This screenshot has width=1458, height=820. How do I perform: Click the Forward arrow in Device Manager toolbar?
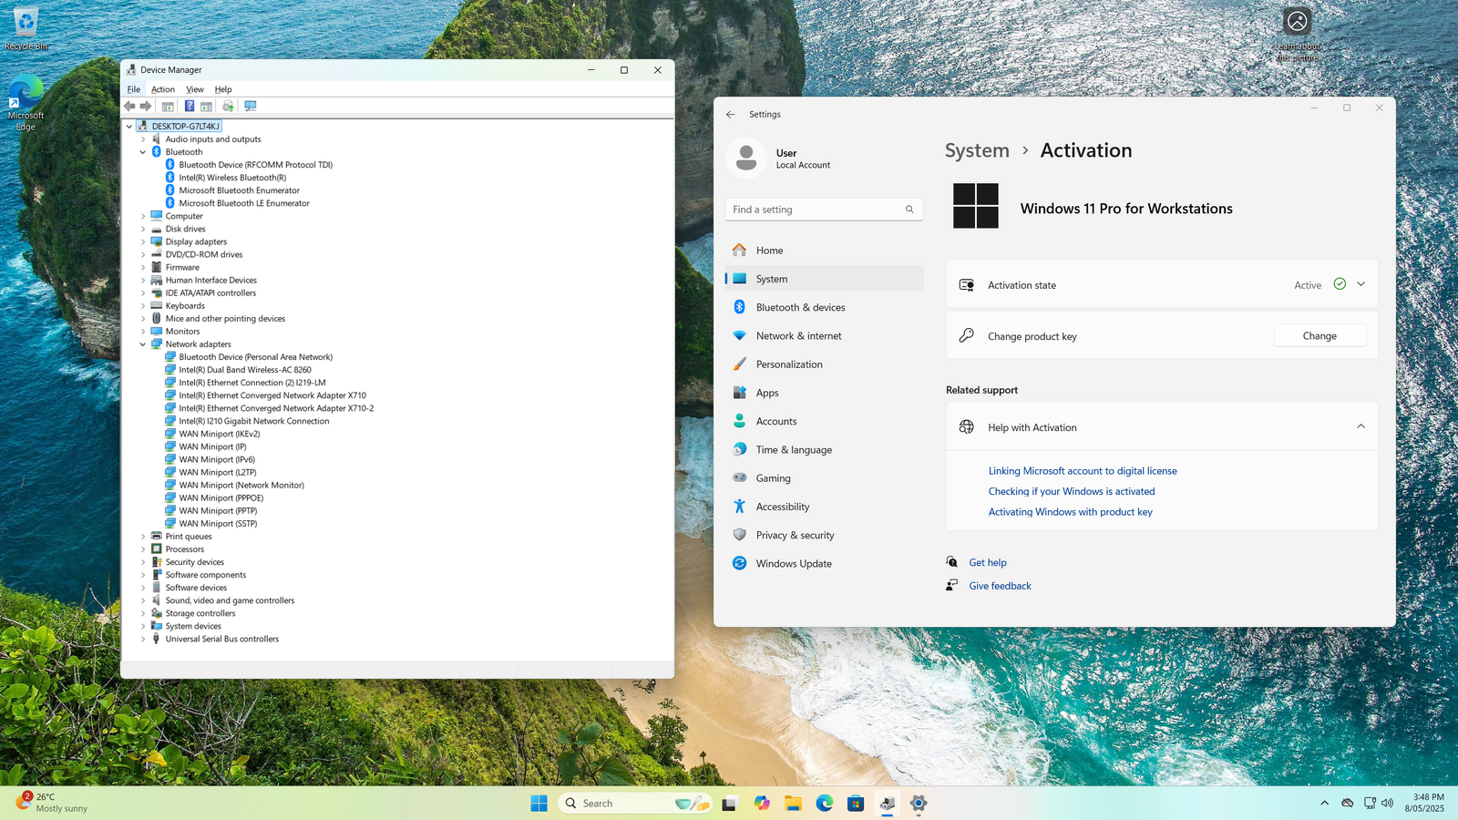(146, 107)
